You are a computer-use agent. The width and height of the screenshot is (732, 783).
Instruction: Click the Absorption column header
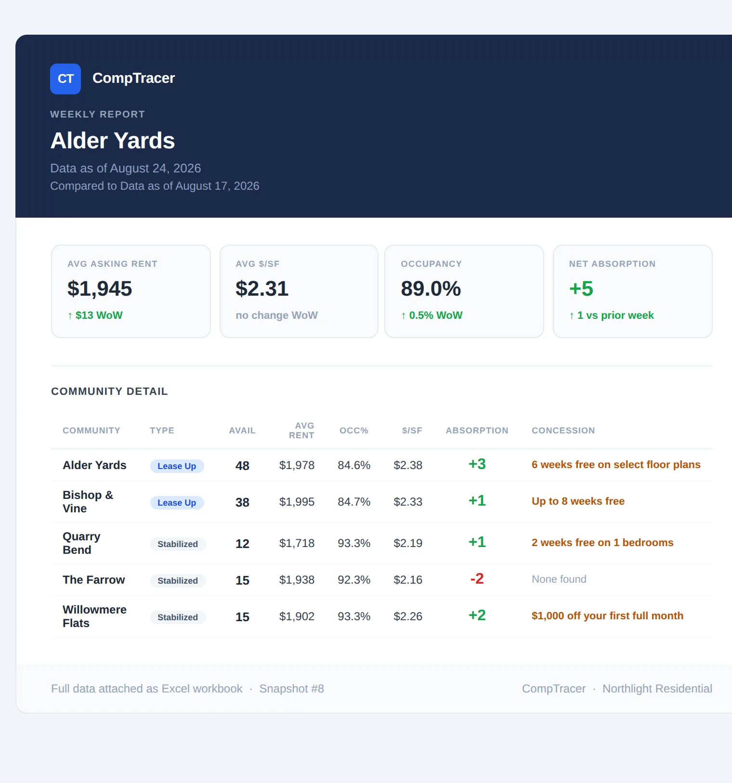tap(477, 431)
